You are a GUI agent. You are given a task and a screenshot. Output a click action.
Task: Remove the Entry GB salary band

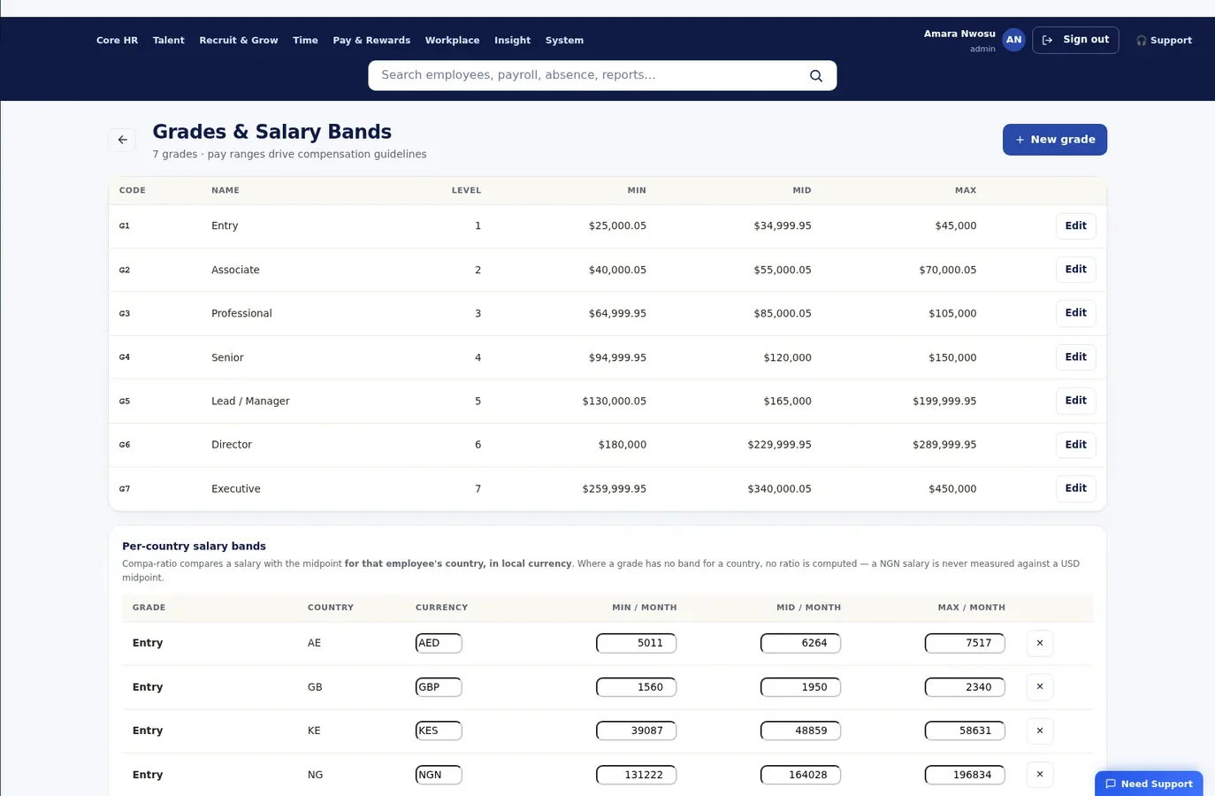1040,687
